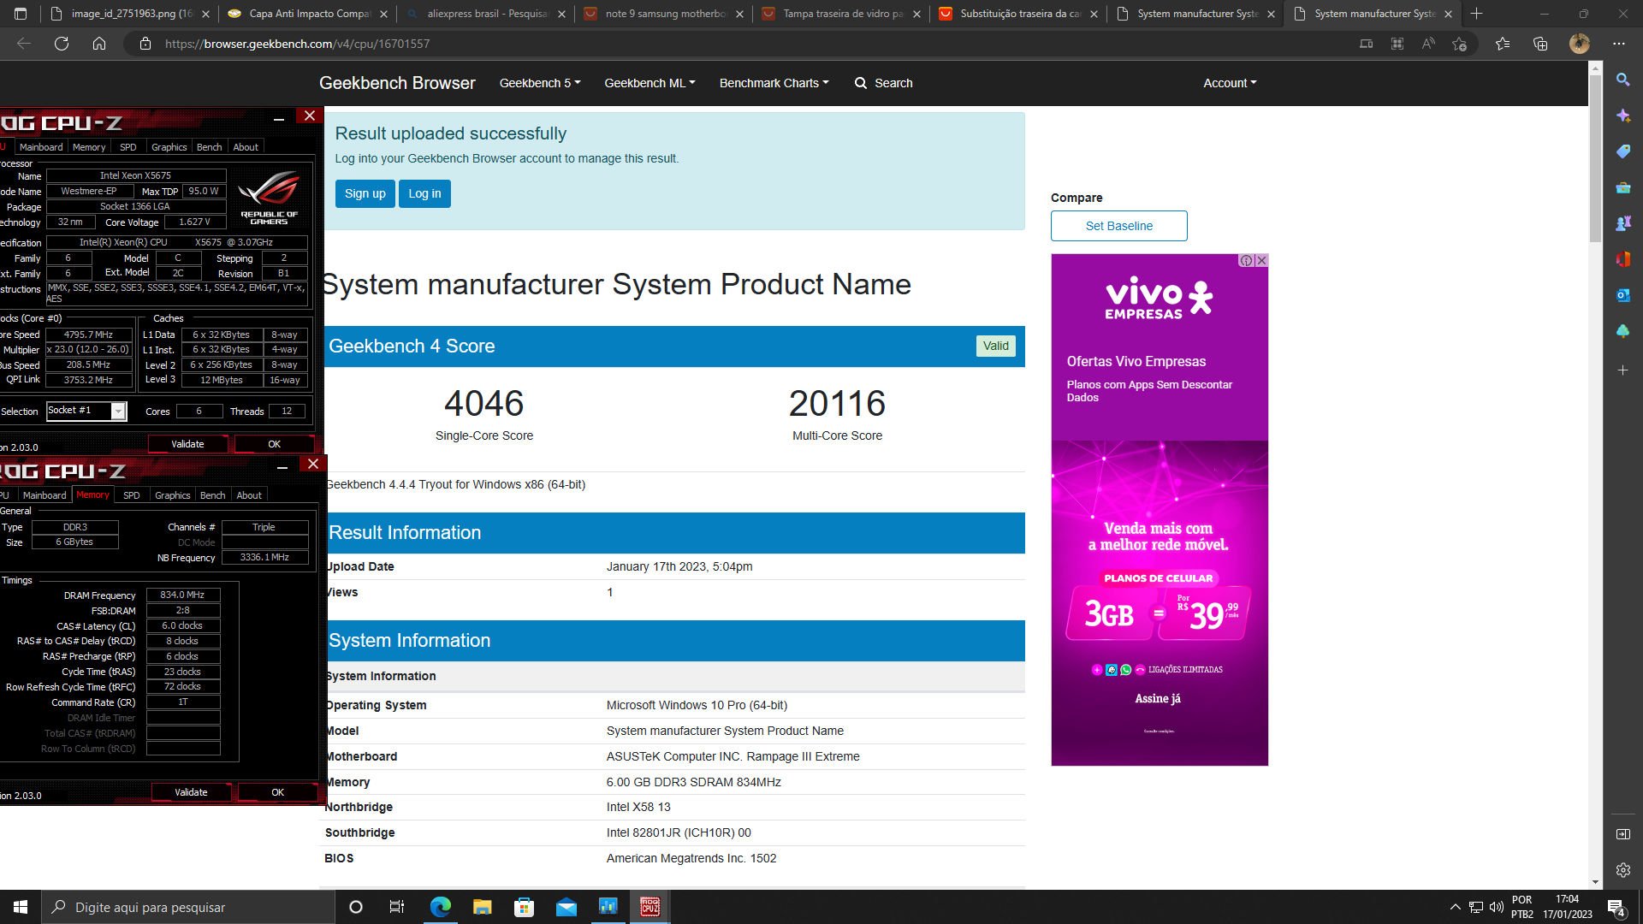Add a sidebar app with plus icon
The image size is (1643, 924).
click(x=1622, y=370)
